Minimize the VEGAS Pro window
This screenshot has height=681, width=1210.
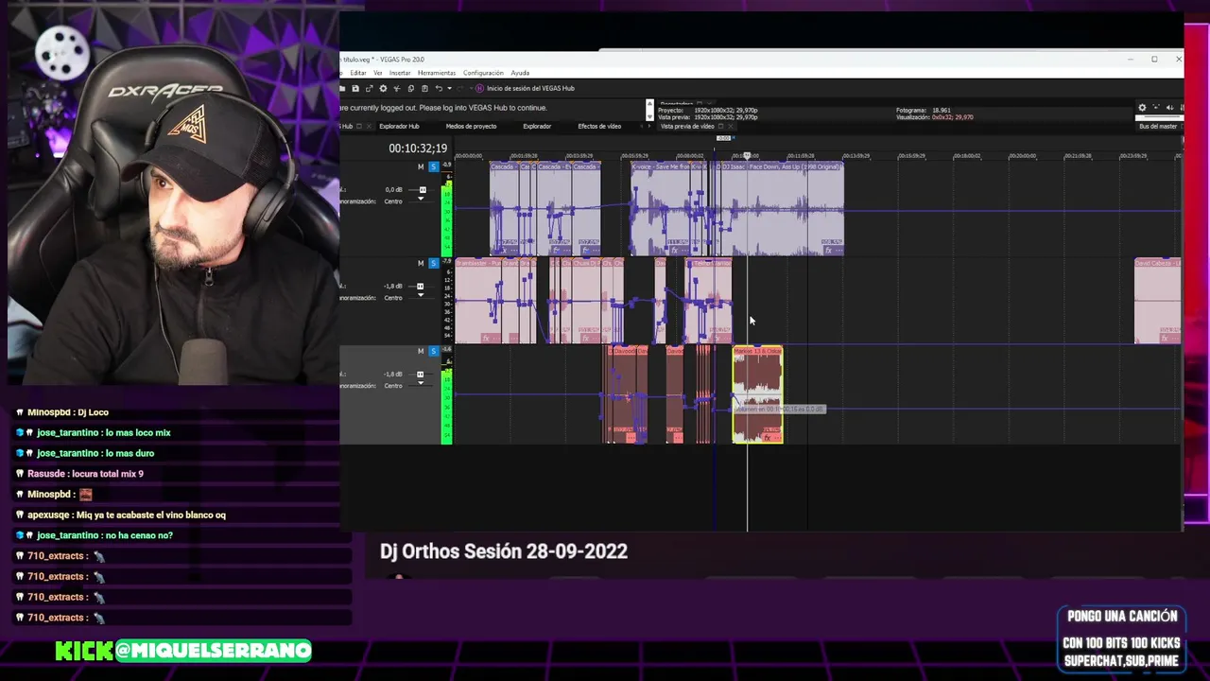pyautogui.click(x=1130, y=60)
